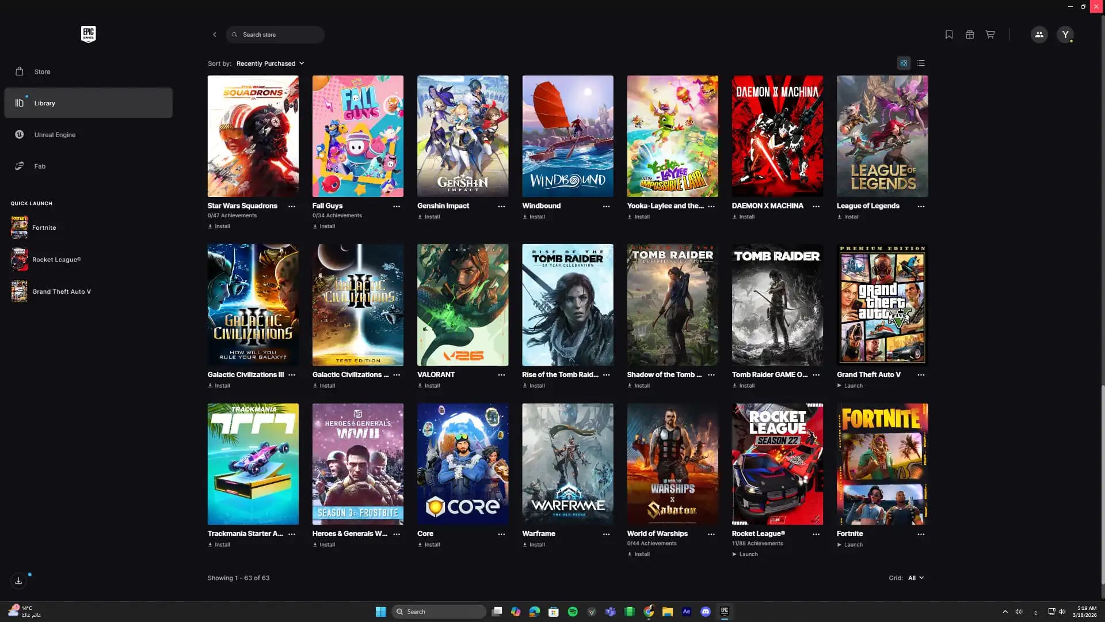The height and width of the screenshot is (622, 1105).
Task: Open the weather widget on taskbar
Action: pos(25,611)
